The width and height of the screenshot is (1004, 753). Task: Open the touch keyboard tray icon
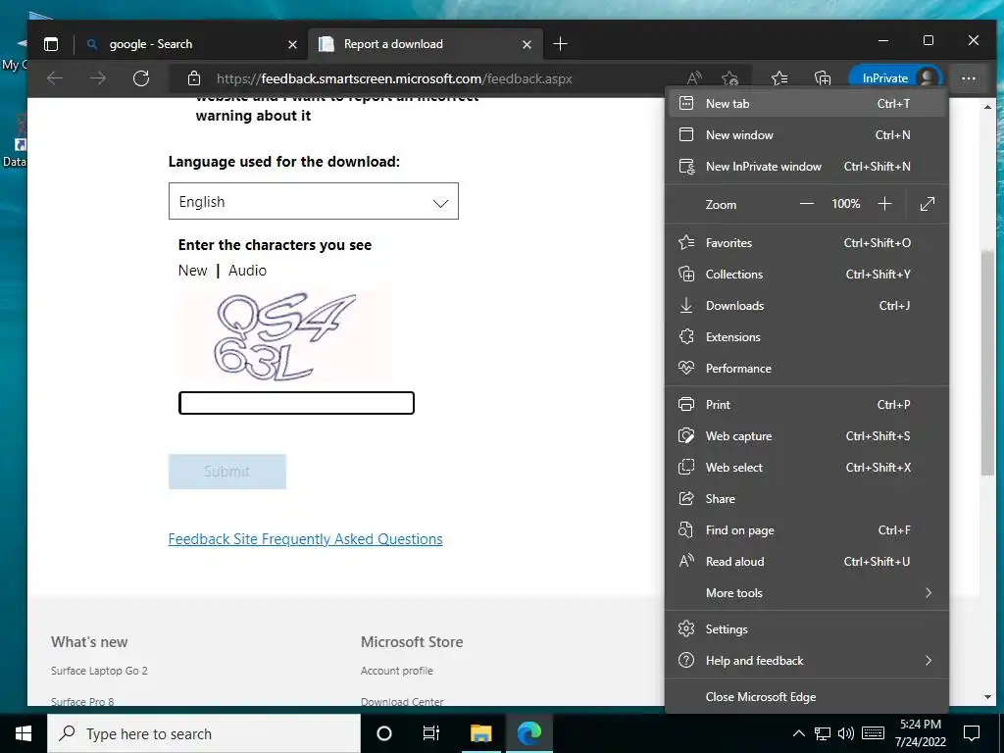point(873,733)
